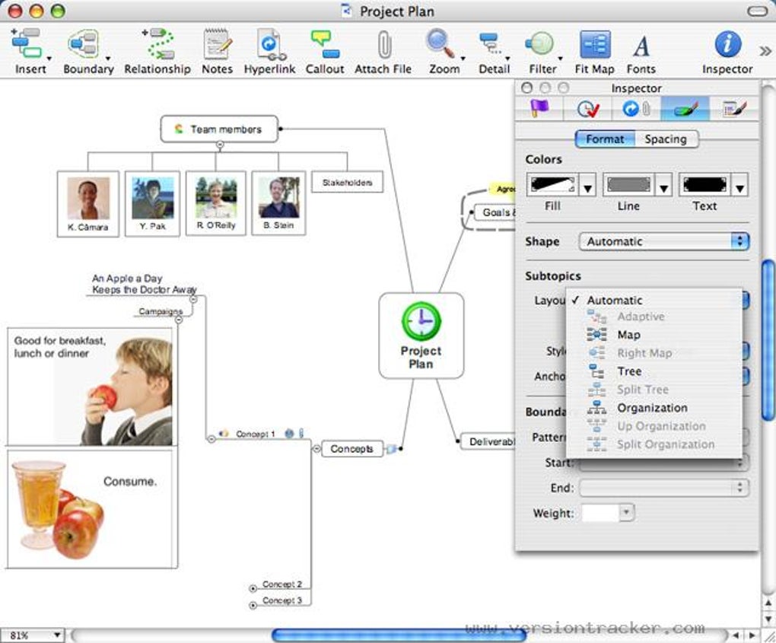Switch to the Format tab in Inspector
This screenshot has height=643, width=776.
[x=605, y=139]
